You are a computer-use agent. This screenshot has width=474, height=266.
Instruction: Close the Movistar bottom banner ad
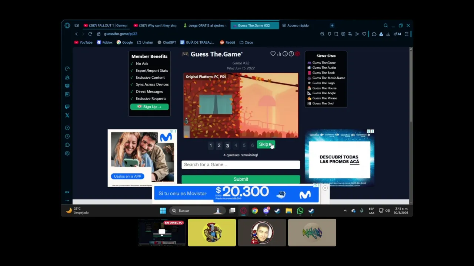click(325, 188)
